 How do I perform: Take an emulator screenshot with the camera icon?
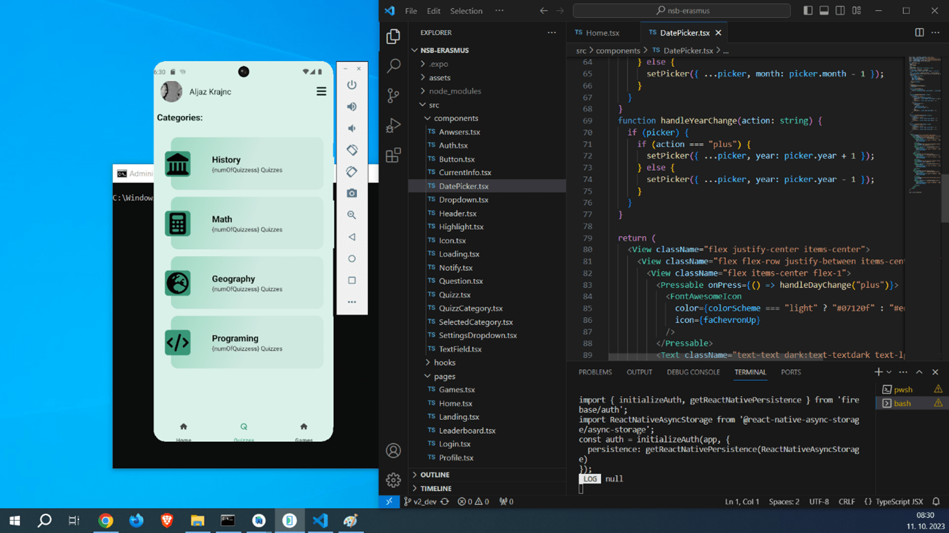[x=352, y=193]
